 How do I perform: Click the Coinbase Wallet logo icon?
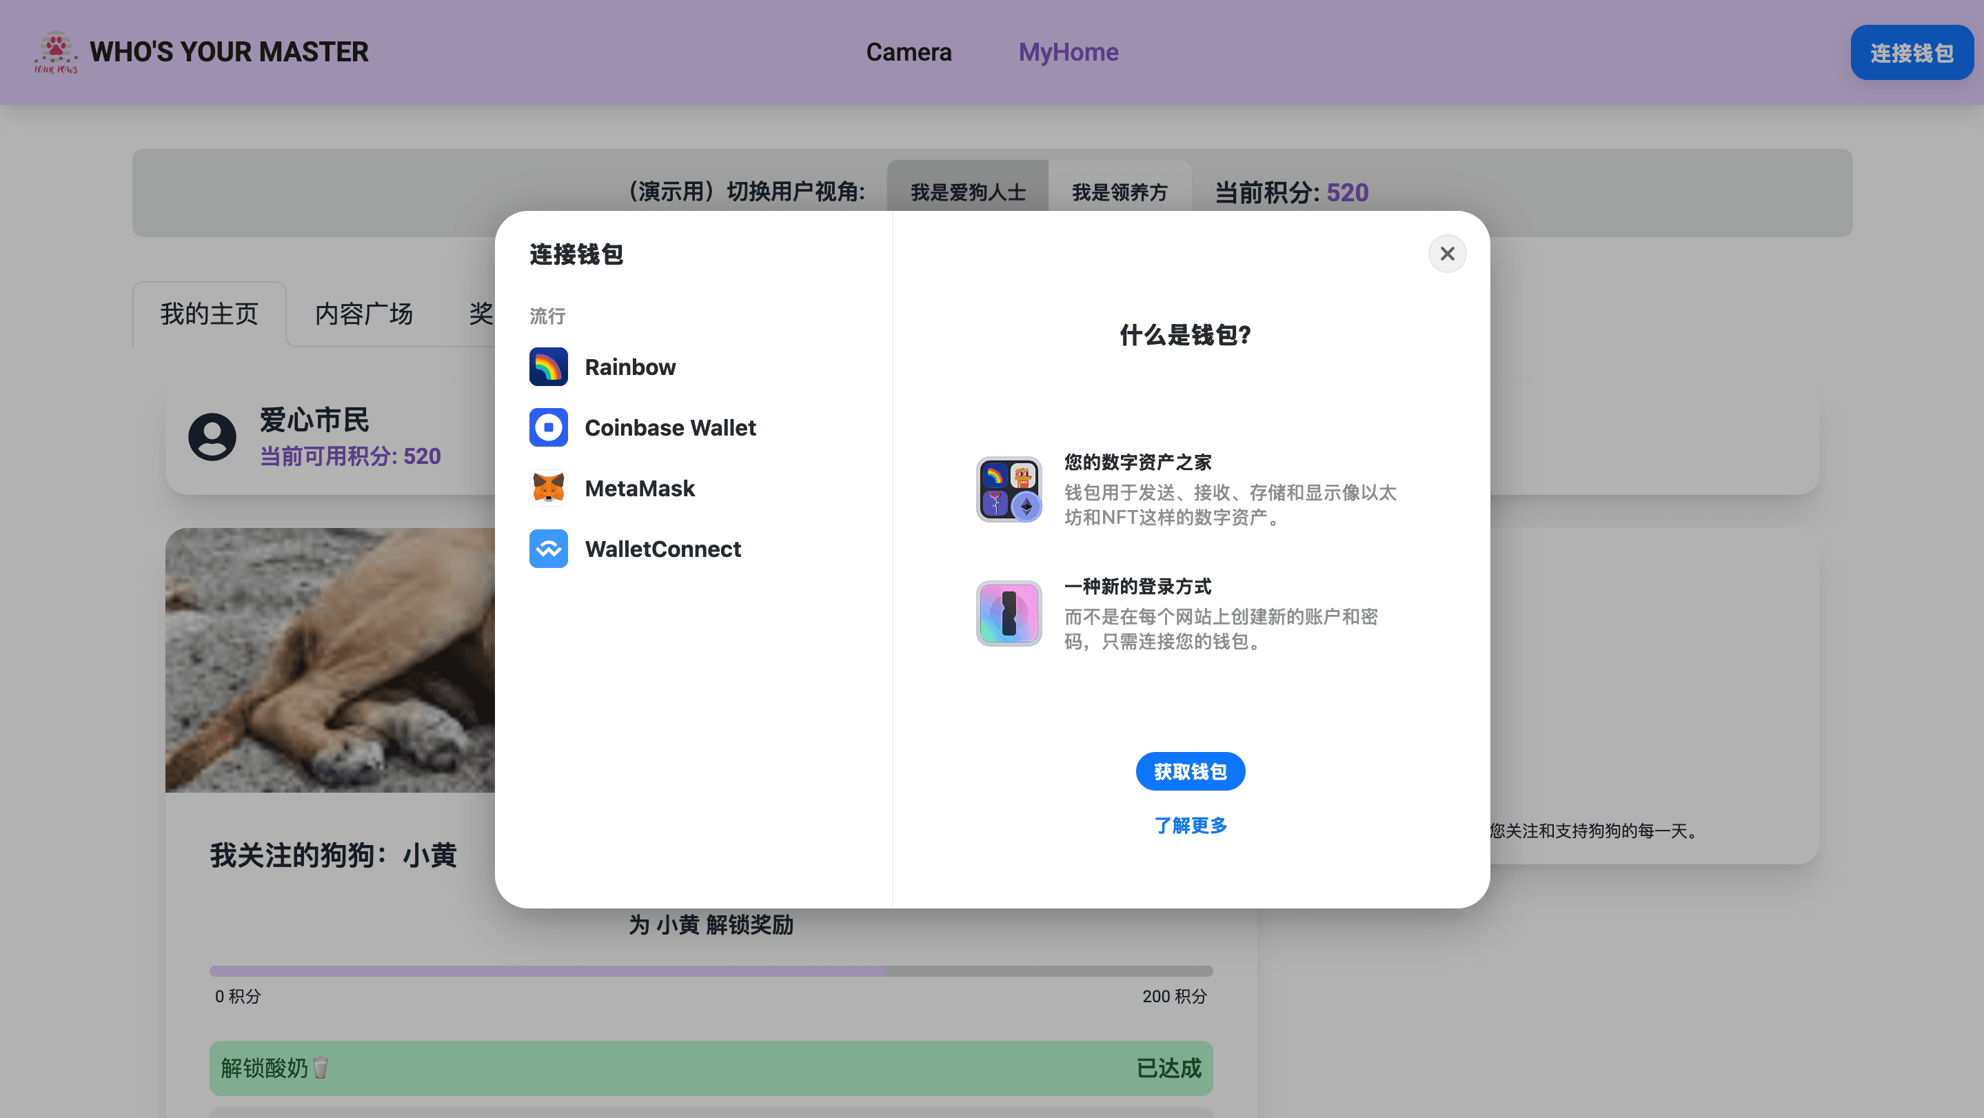tap(548, 427)
